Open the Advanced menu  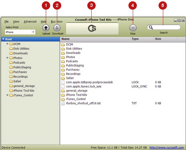(x=30, y=22)
